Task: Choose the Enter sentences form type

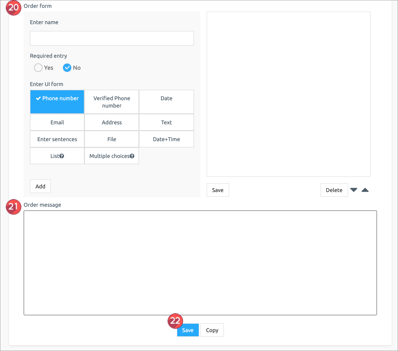Action: (57, 139)
